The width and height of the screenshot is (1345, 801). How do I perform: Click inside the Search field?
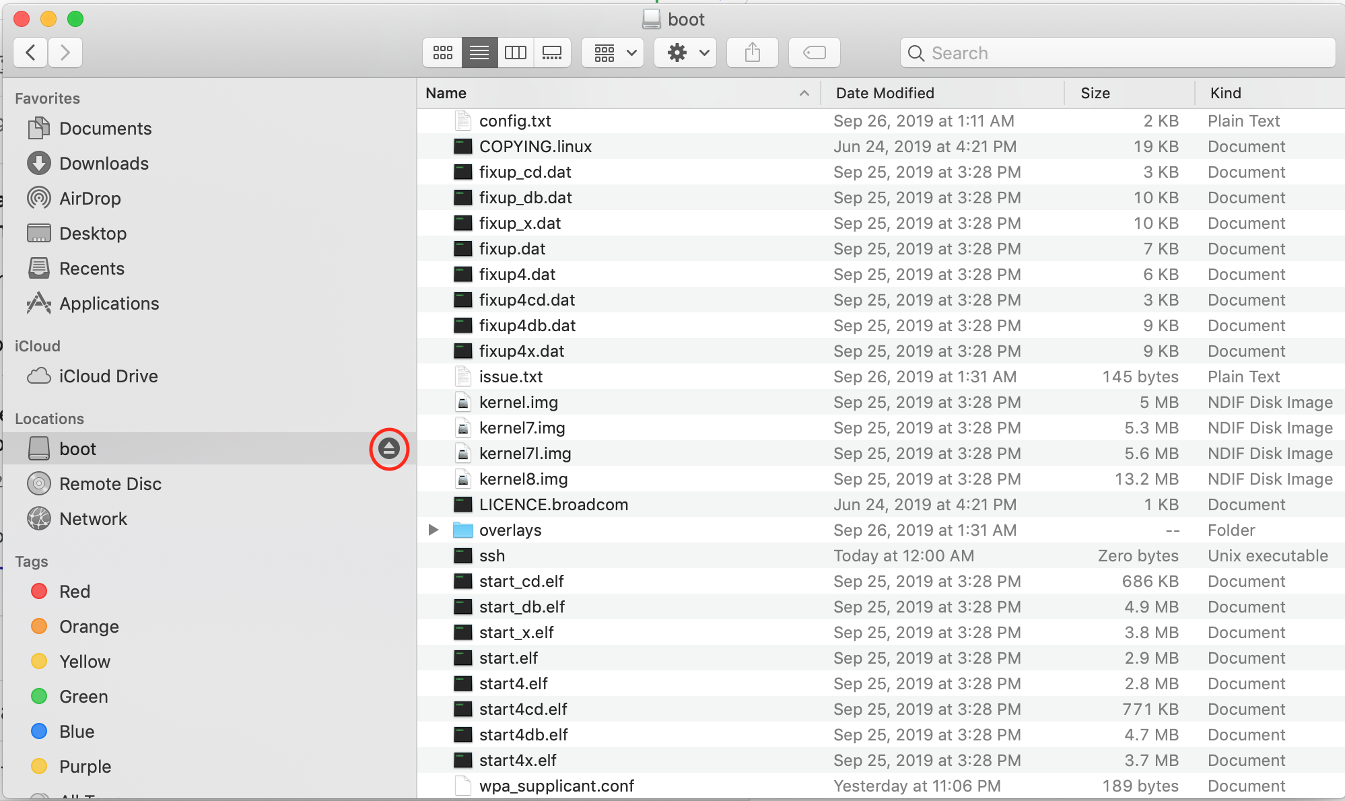pyautogui.click(x=1117, y=53)
